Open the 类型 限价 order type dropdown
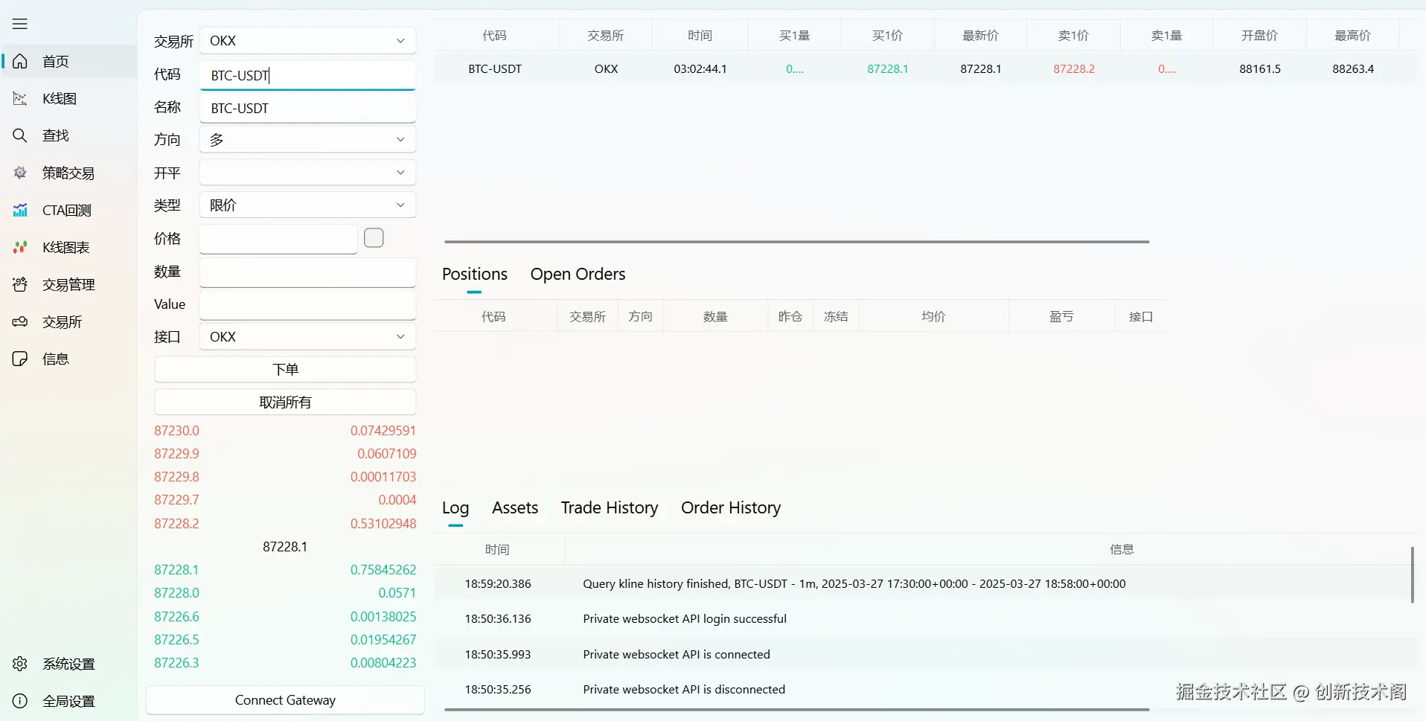 point(307,205)
